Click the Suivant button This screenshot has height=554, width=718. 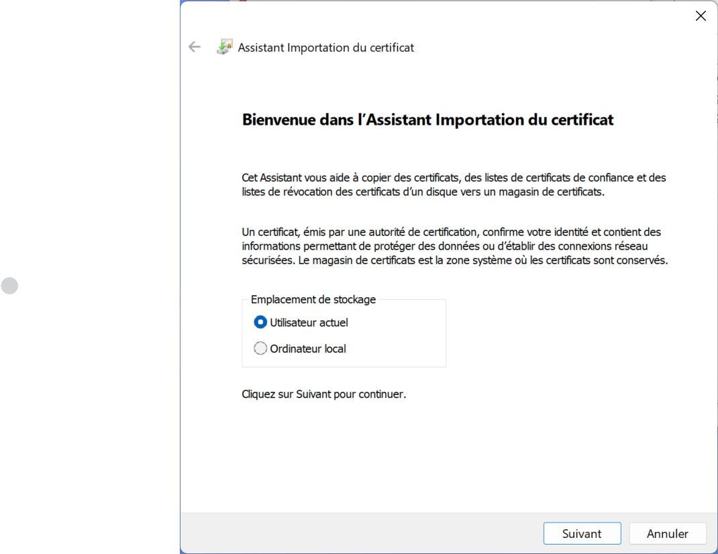tap(582, 534)
